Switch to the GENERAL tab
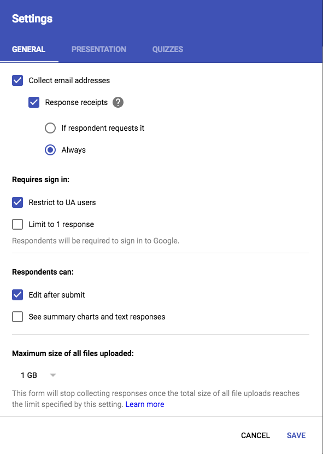The height and width of the screenshot is (454, 323). click(30, 49)
